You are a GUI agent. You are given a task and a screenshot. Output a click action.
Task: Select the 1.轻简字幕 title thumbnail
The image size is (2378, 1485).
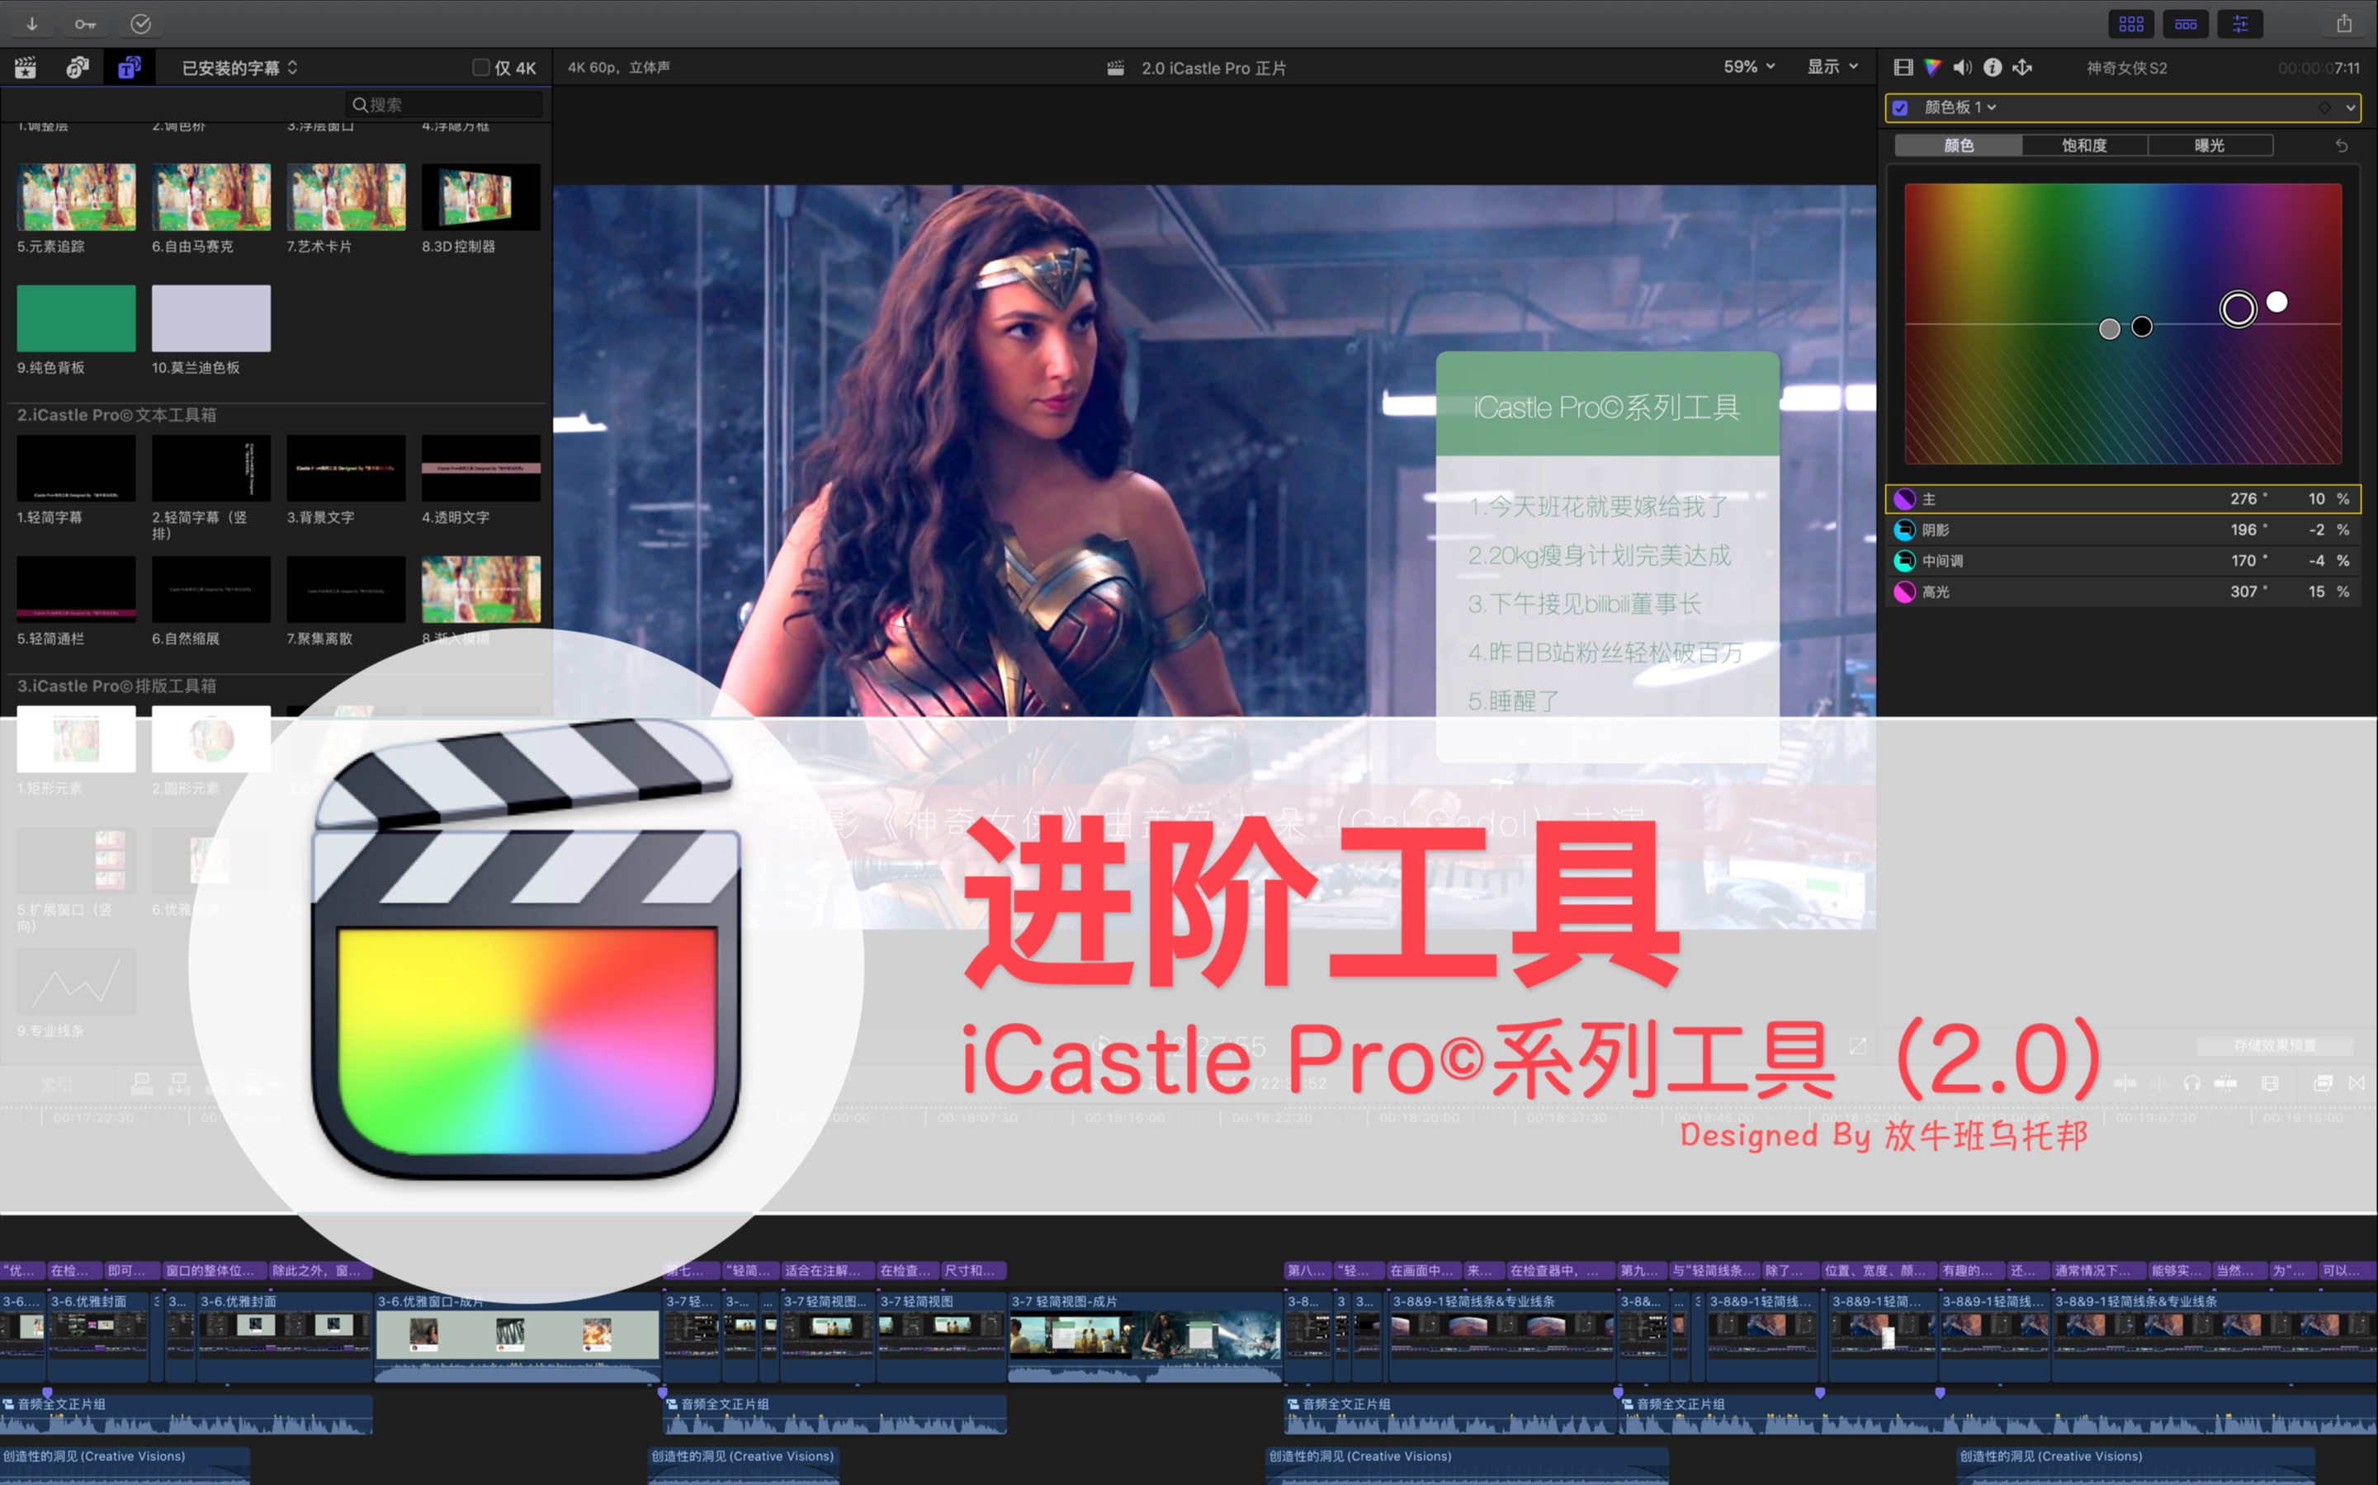[77, 469]
